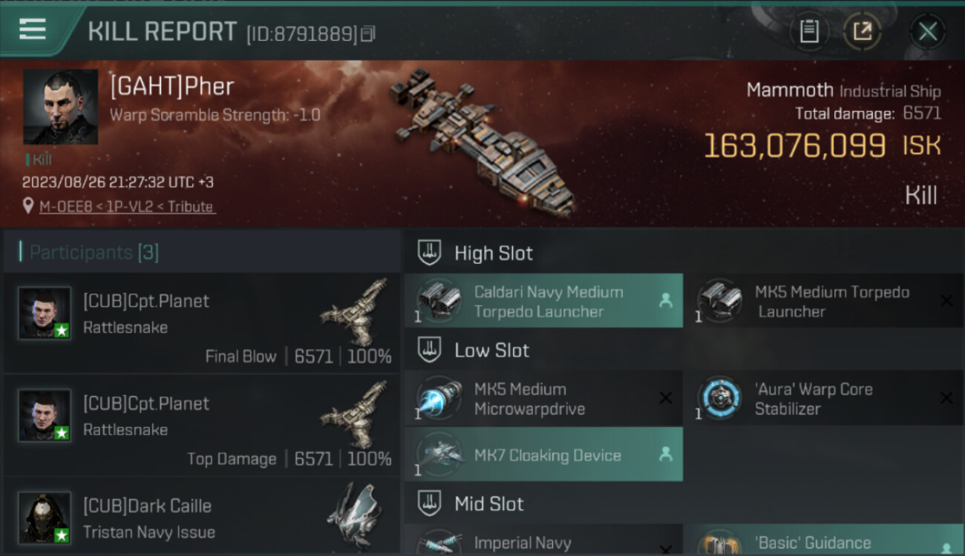This screenshot has height=556, width=965.
Task: Close the kill report window
Action: [x=927, y=32]
